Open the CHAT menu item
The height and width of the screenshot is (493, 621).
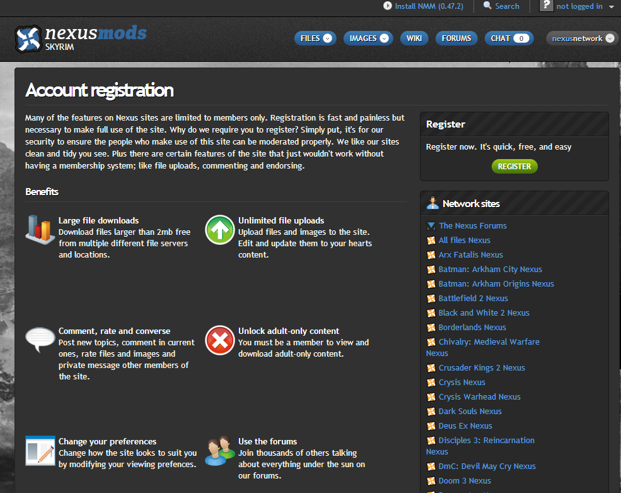click(509, 38)
